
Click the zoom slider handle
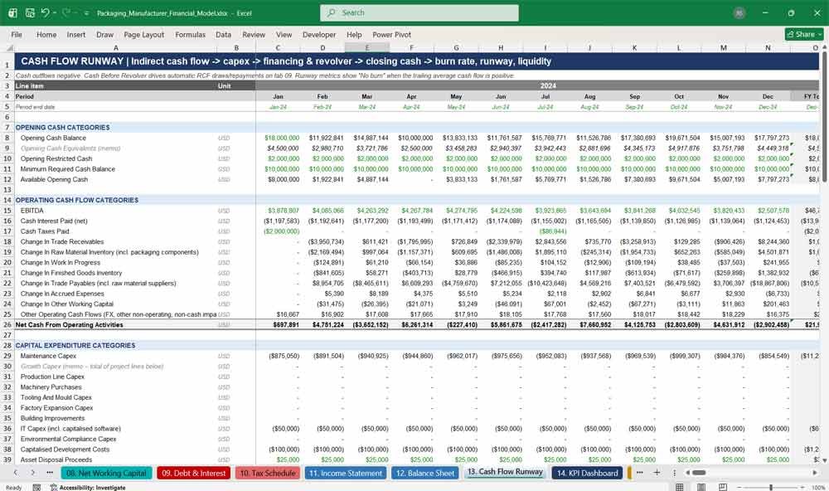(x=771, y=488)
